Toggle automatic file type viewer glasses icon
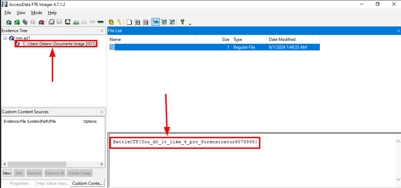Viewport: 401px width, 188px height. (156, 22)
